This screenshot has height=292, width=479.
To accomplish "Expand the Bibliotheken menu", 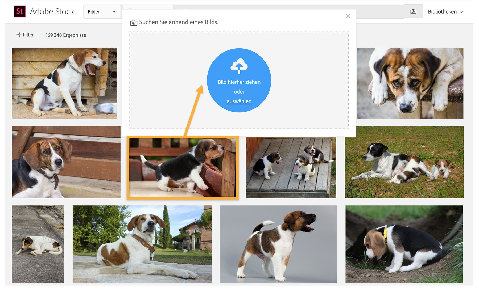I will [445, 12].
